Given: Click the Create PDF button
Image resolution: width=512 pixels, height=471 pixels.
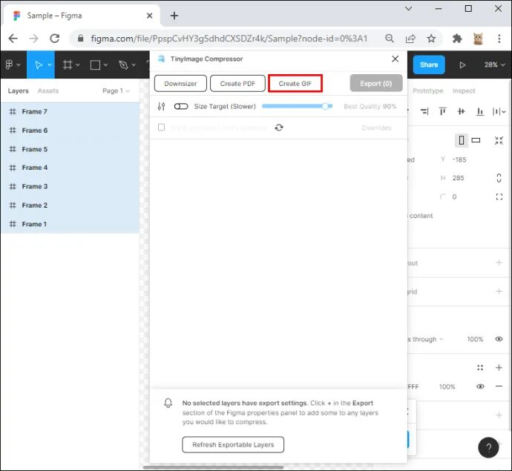Looking at the screenshot, I should 237,84.
